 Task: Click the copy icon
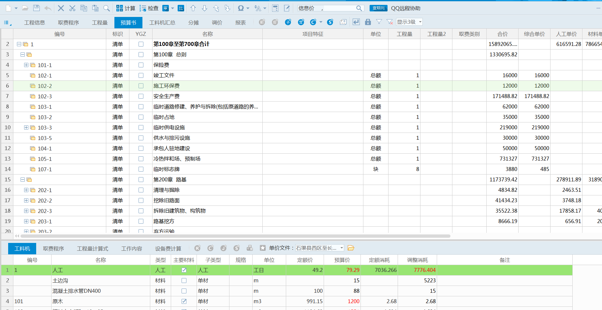coord(84,8)
